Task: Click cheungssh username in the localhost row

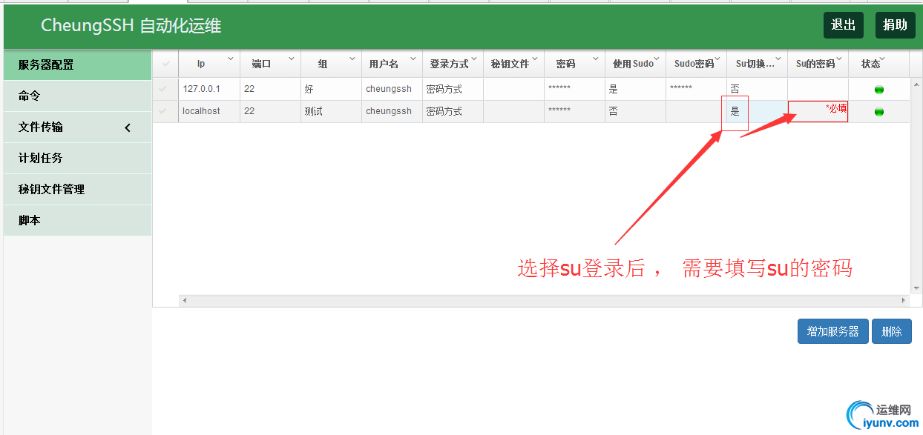Action: 392,111
